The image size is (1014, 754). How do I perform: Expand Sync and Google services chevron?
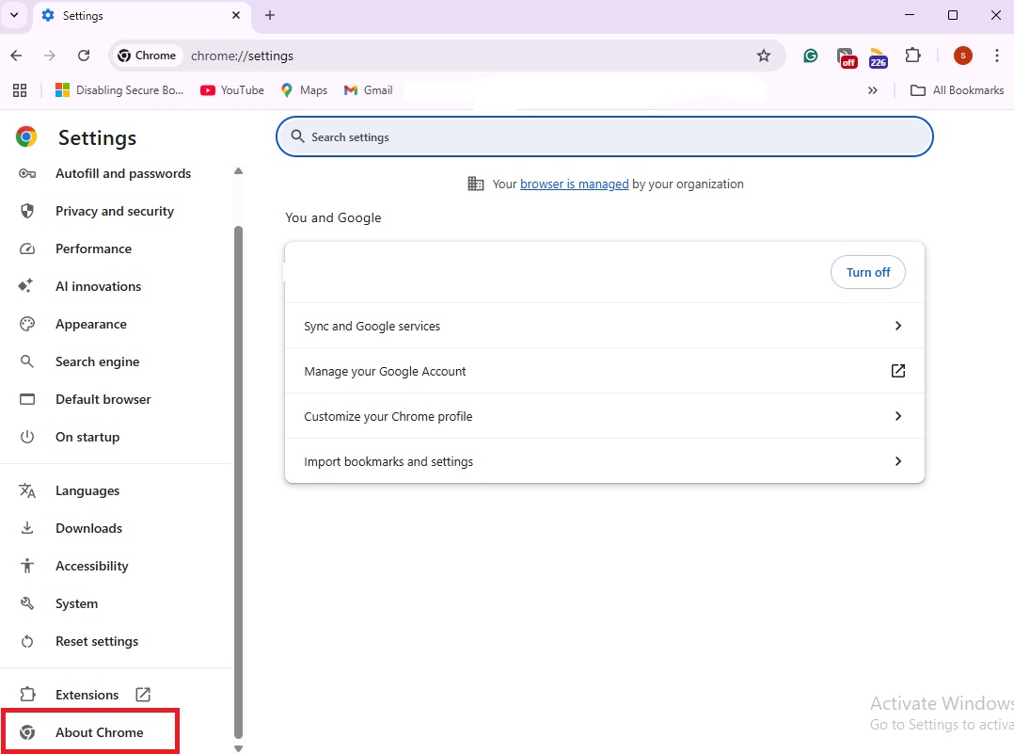point(897,326)
